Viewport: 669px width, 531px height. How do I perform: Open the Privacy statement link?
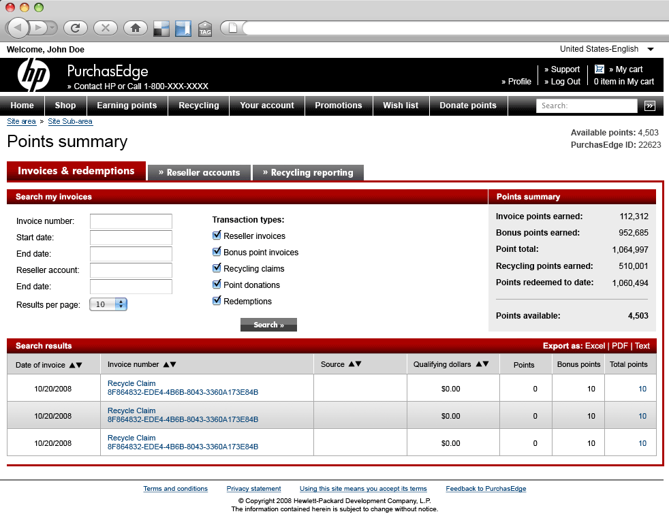[253, 489]
